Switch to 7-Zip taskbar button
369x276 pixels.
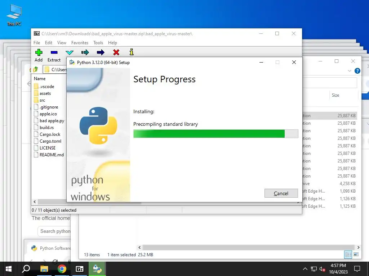tap(80, 269)
